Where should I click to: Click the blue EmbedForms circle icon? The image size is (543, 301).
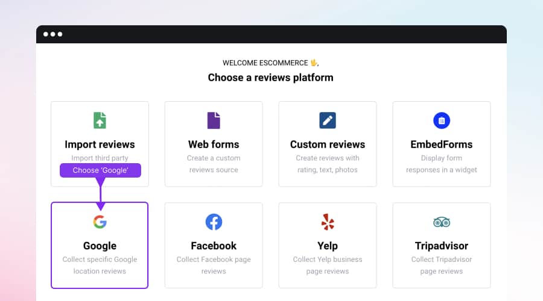tap(442, 120)
